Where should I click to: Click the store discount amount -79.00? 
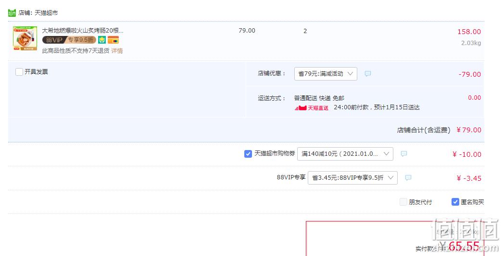470,74
